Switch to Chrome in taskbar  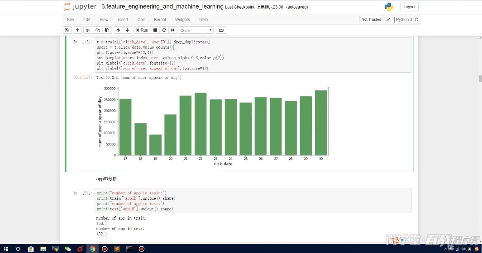click(92, 248)
